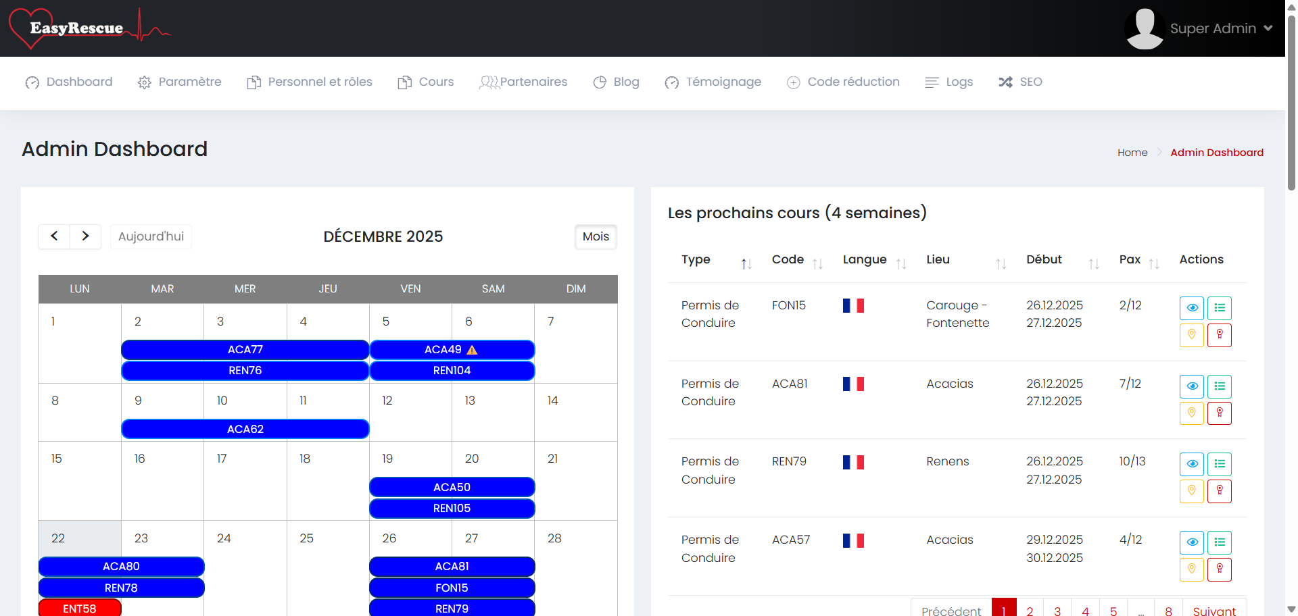Image resolution: width=1298 pixels, height=616 pixels.
Task: Click the green list icon for FON15
Action: coord(1219,308)
